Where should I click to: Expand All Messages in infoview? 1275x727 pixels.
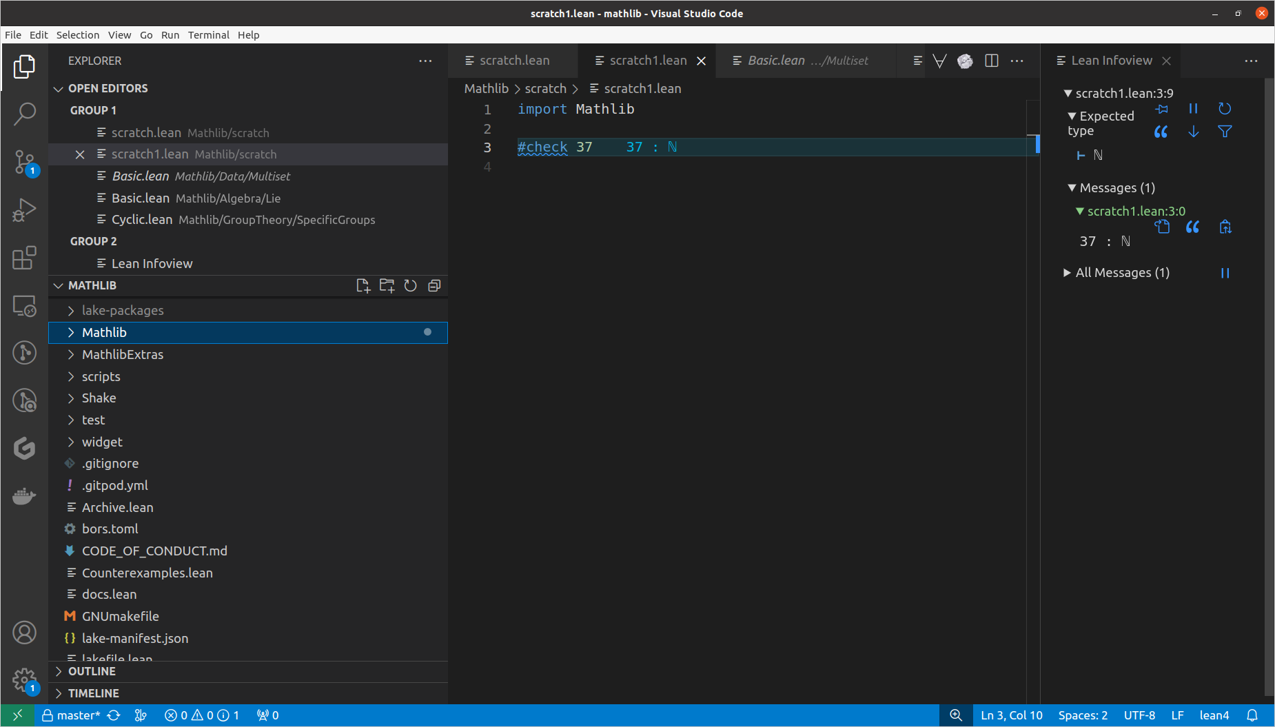1116,273
